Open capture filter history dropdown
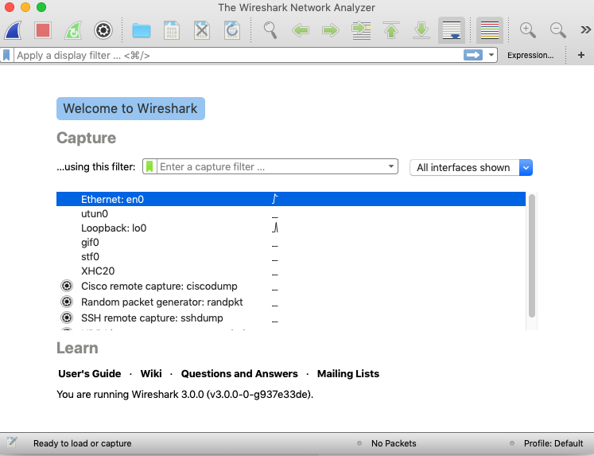Screen dimensions: 594x456 click(391, 166)
